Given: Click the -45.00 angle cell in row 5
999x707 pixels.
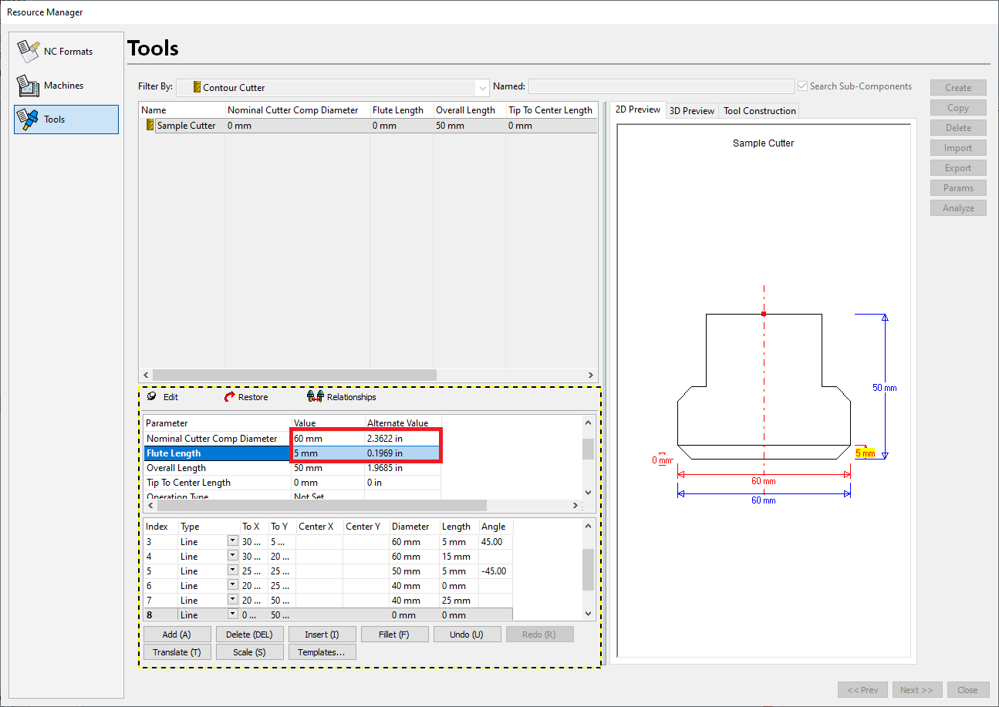Looking at the screenshot, I should click(x=495, y=571).
